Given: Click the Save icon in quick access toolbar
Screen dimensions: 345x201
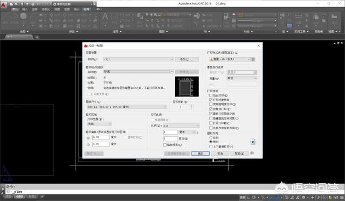Looking at the screenshot, I should point(22,4).
